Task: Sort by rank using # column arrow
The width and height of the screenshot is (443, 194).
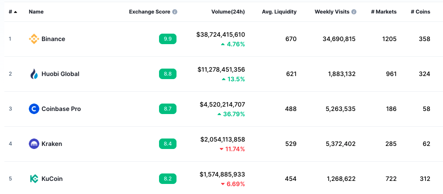Action: click(15, 12)
